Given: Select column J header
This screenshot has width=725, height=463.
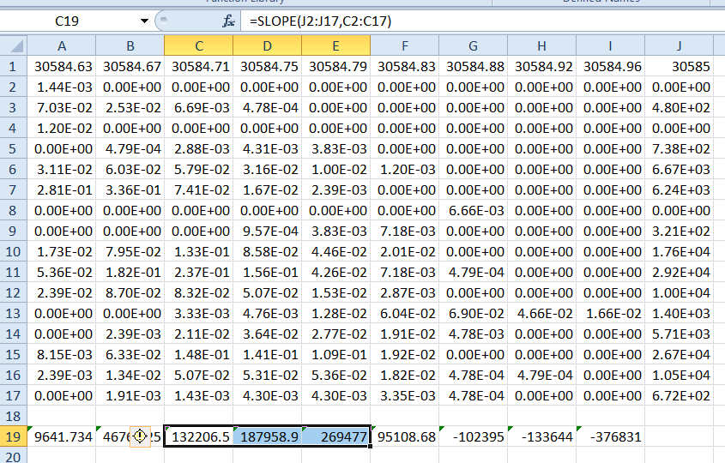Looking at the screenshot, I should [679, 45].
